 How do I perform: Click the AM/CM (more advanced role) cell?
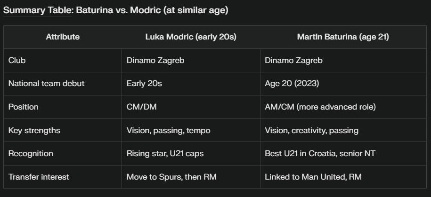pyautogui.click(x=320, y=107)
